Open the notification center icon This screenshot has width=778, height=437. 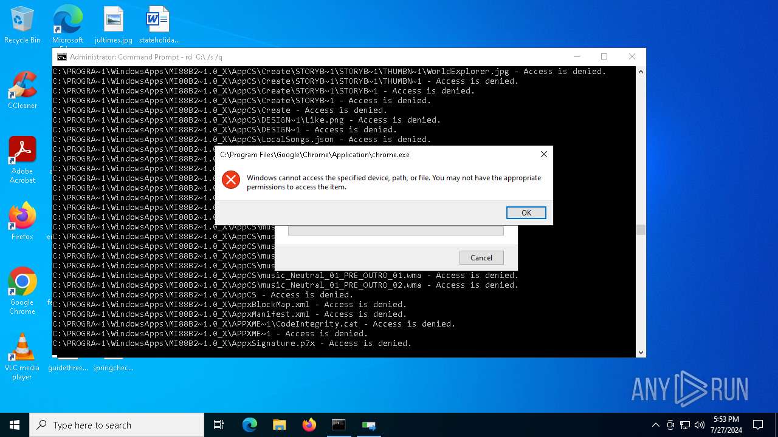pos(758,425)
